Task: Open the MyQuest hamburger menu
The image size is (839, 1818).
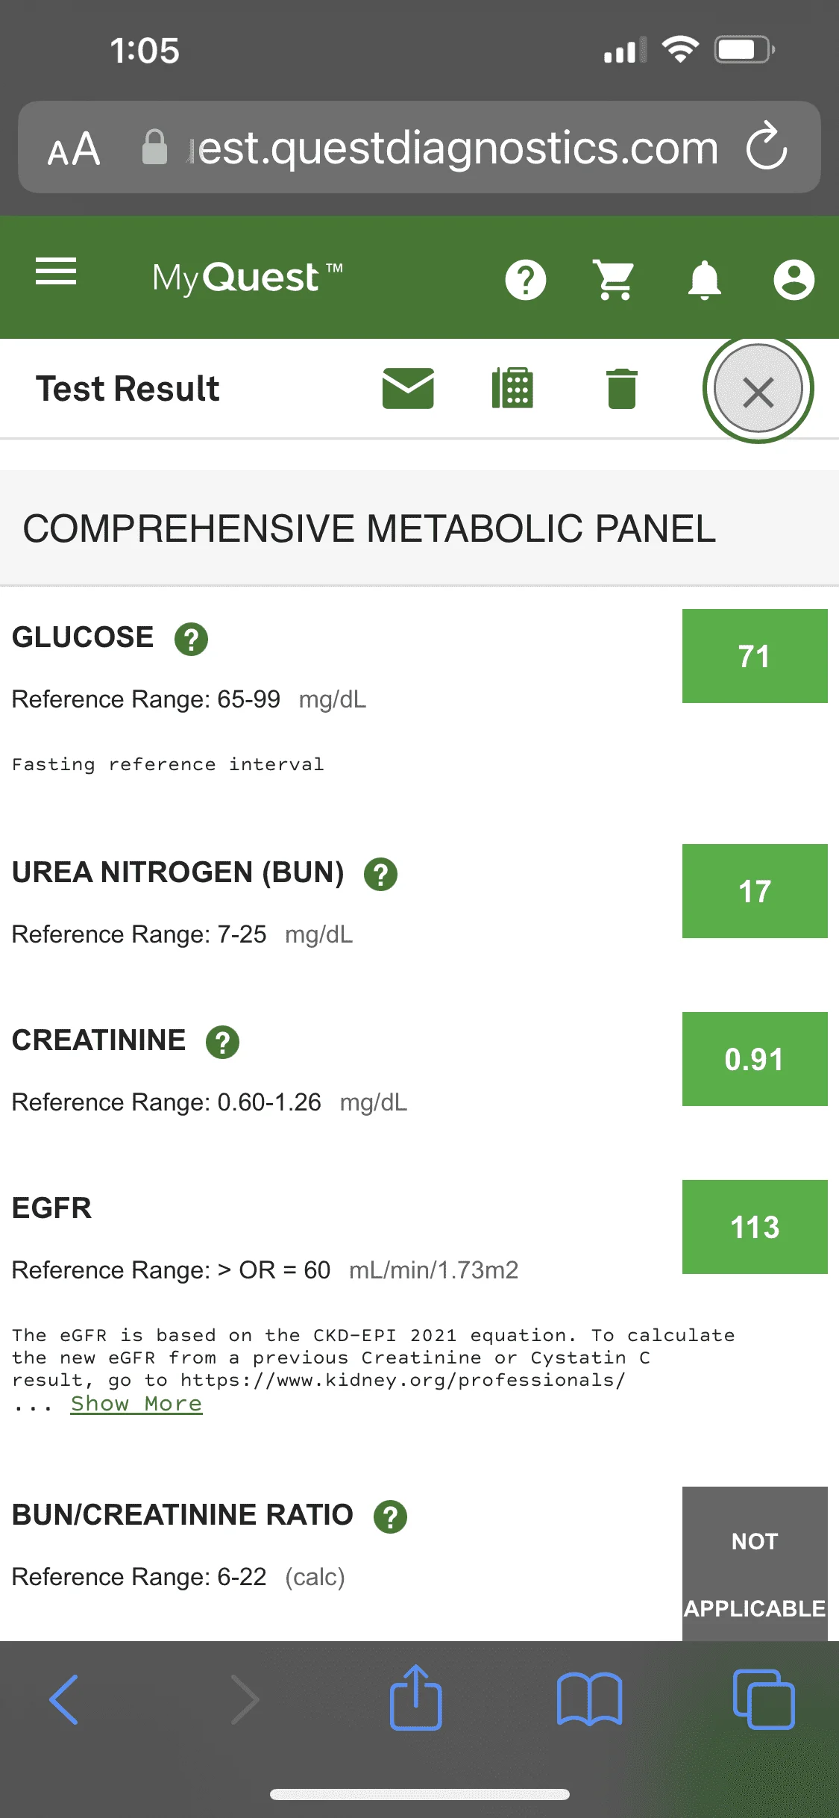Action: [56, 272]
